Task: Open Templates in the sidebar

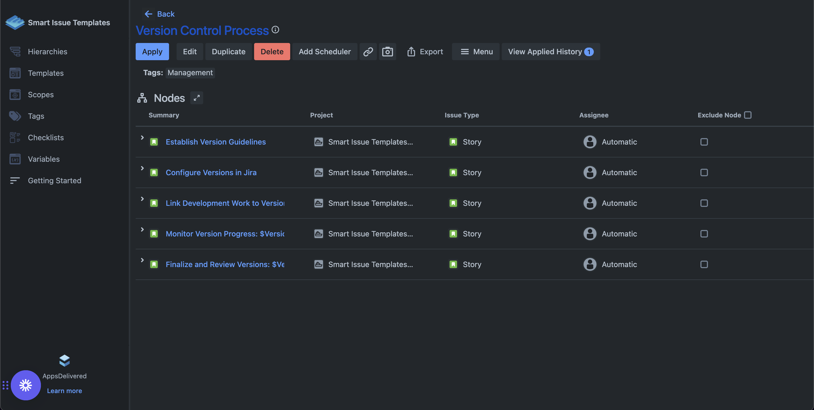Action: [x=45, y=73]
